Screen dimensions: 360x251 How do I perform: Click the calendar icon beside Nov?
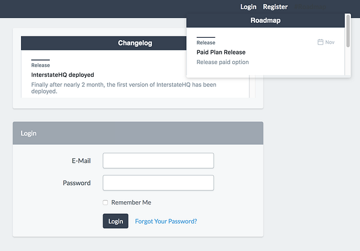320,43
